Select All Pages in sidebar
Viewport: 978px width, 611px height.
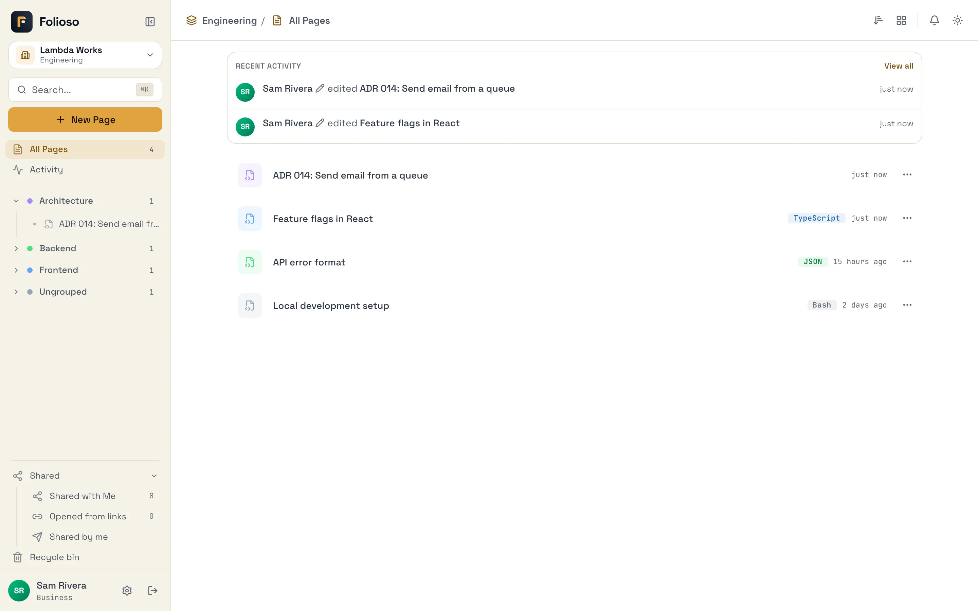85,149
